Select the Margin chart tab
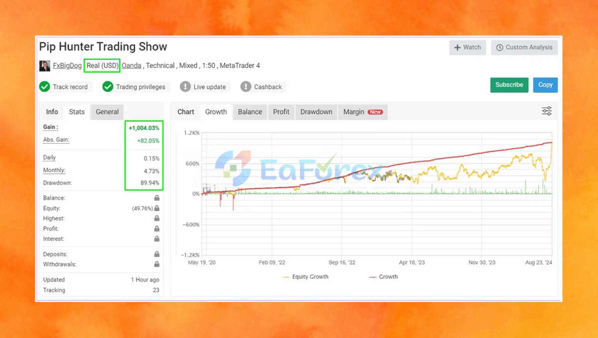 [x=363, y=112]
